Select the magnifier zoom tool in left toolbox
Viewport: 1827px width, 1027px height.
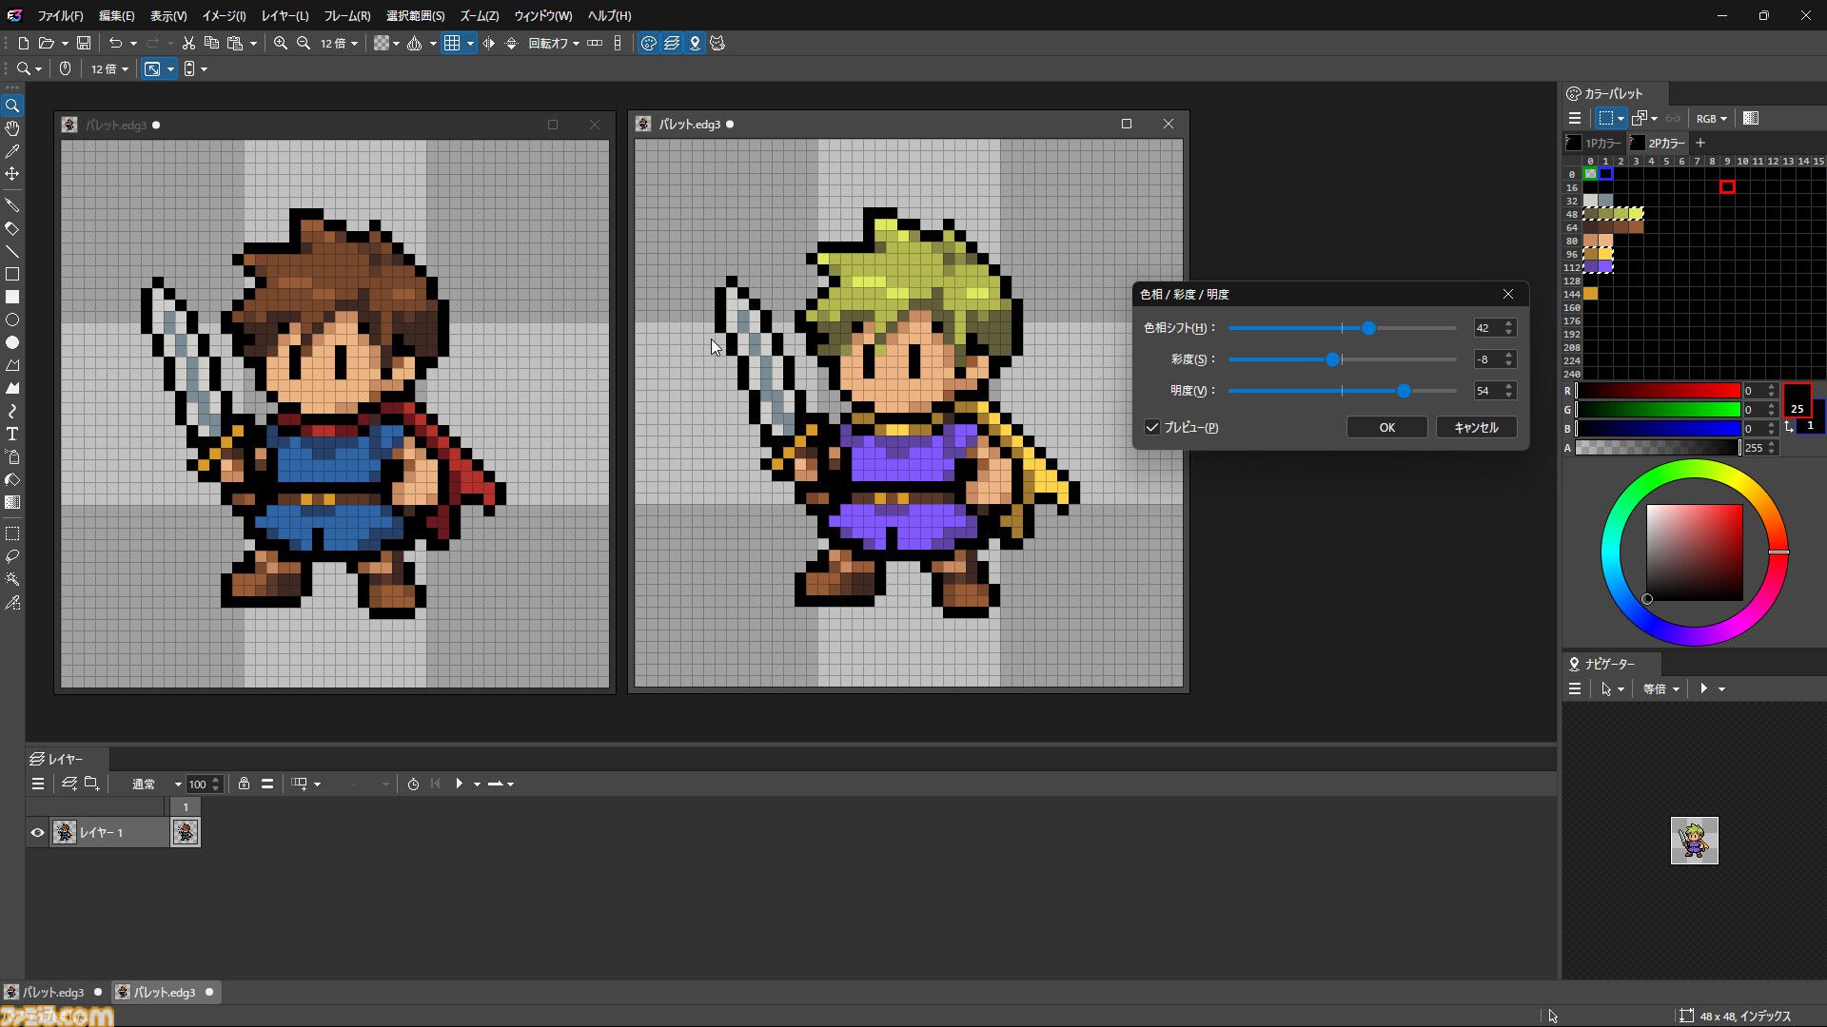click(x=12, y=106)
